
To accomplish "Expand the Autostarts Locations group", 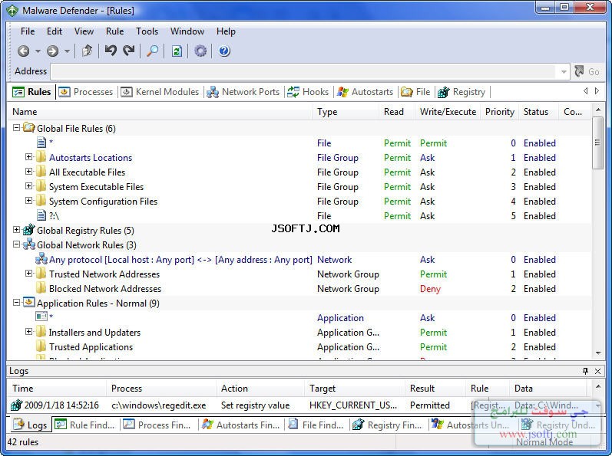I will (28, 157).
